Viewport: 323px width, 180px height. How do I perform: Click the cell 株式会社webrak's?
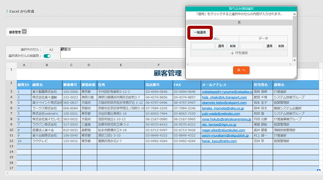click(x=47, y=114)
